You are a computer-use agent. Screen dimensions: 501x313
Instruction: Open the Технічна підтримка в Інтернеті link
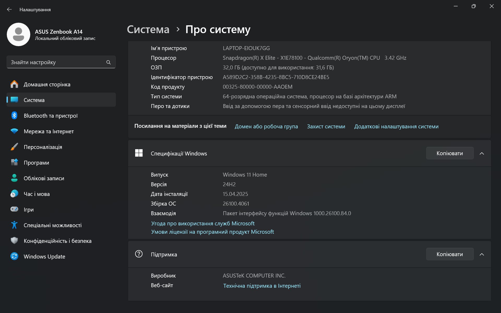coord(262,286)
